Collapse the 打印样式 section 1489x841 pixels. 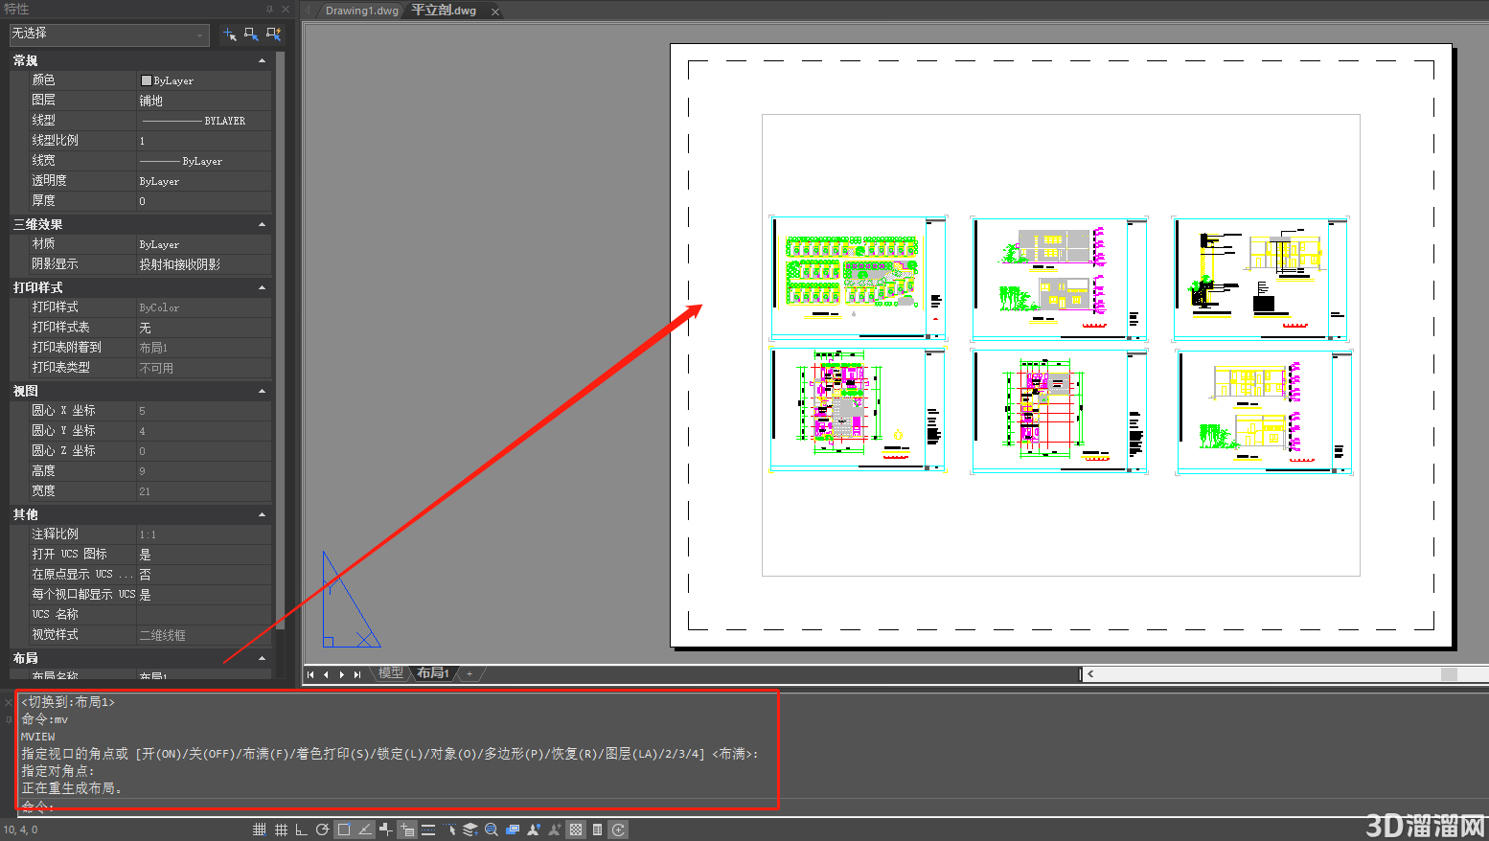(263, 287)
